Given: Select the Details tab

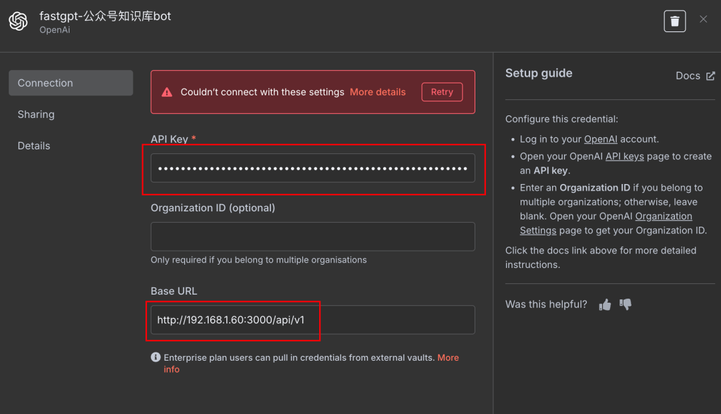Looking at the screenshot, I should 34,146.
